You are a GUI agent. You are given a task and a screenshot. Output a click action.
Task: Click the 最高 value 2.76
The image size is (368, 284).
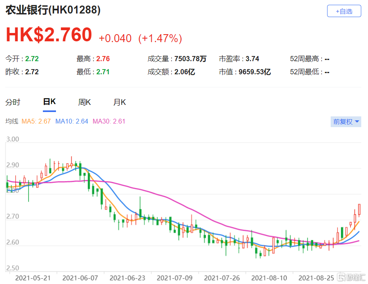click(x=103, y=58)
